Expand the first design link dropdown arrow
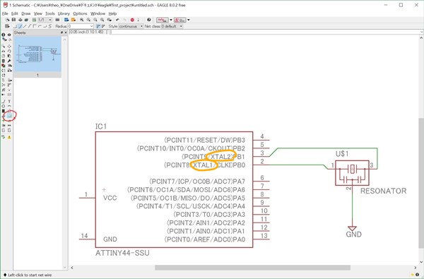 tap(171, 20)
